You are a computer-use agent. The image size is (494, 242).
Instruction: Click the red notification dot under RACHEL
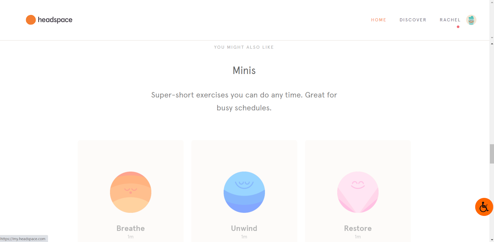point(458,27)
